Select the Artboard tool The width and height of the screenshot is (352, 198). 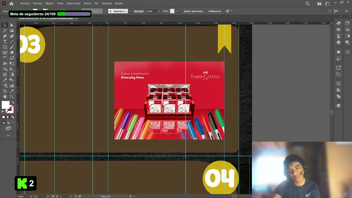click(x=5, y=91)
